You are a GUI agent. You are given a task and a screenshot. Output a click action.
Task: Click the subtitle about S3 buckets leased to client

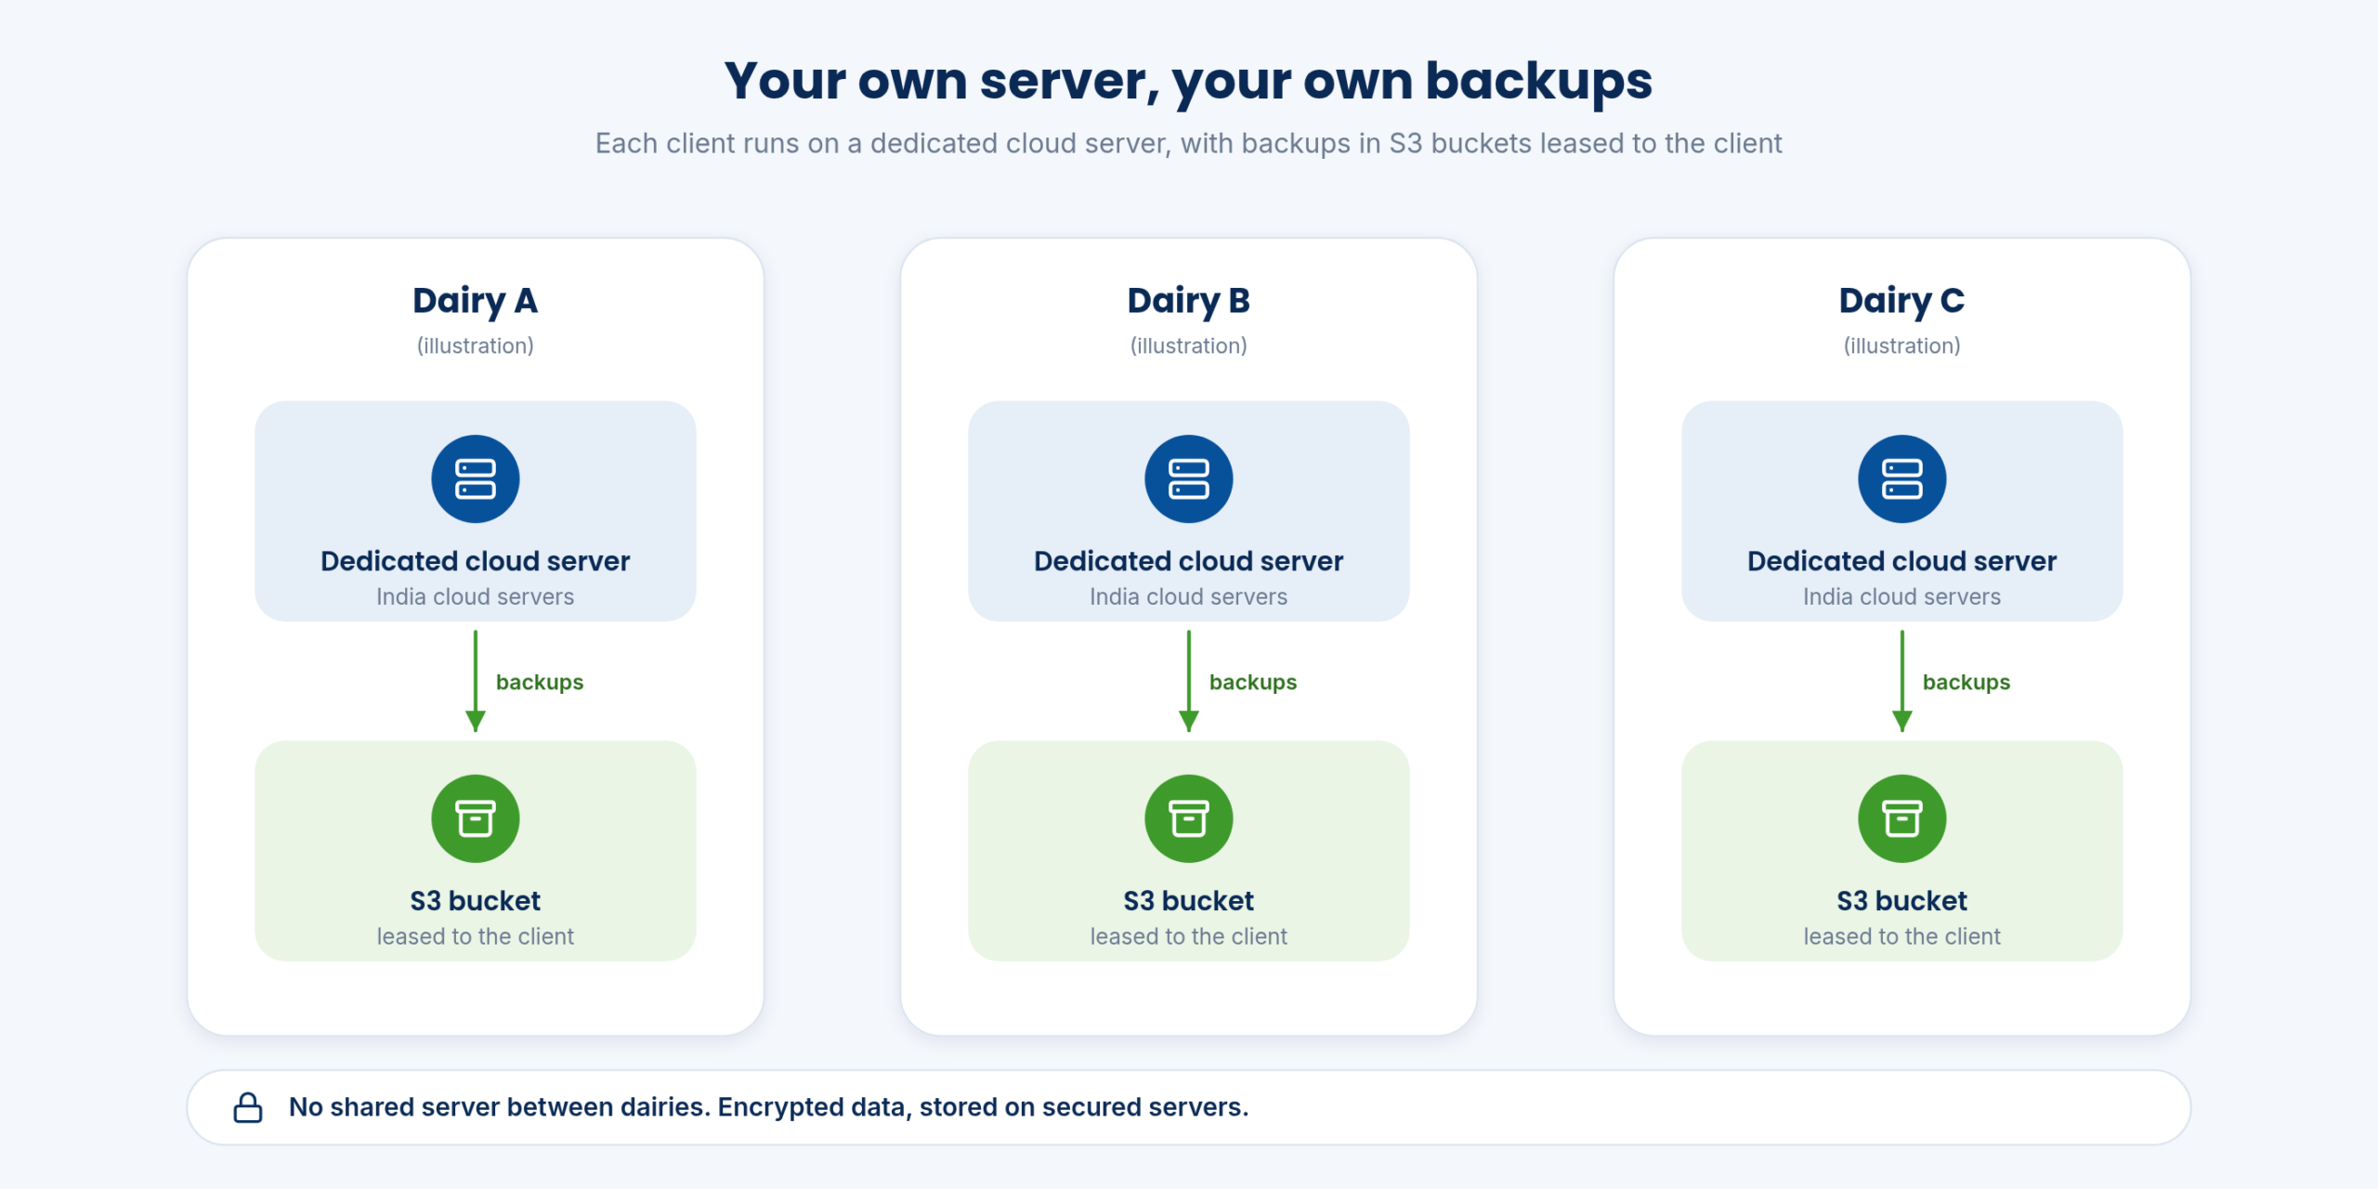(x=1189, y=143)
